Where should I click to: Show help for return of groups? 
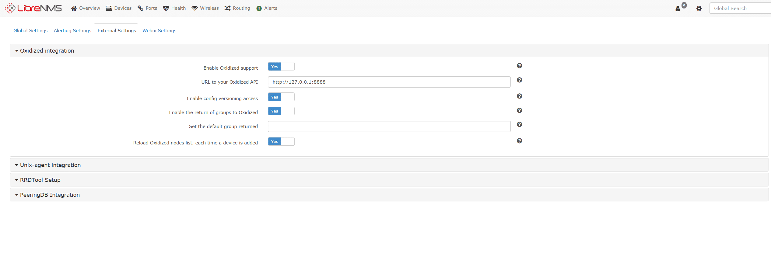[520, 110]
